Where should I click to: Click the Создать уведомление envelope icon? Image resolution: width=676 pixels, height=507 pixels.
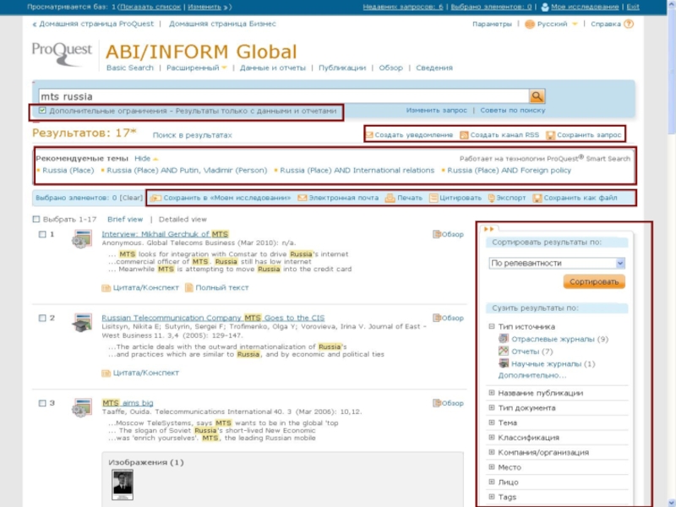tap(368, 135)
